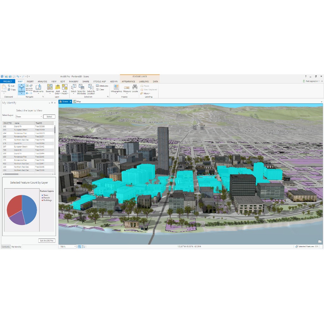This screenshot has height=324, width=324.
Task: Click View Unplaced labels
Action: click(149, 90)
